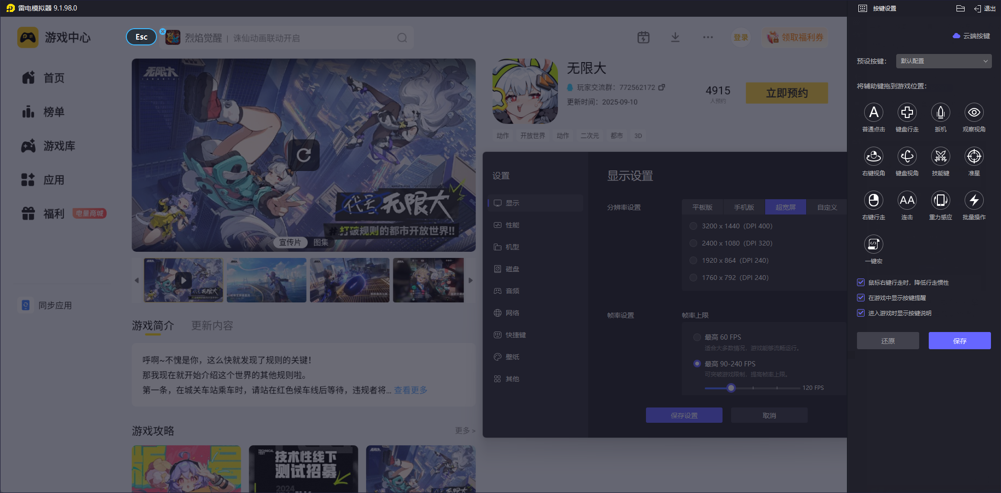Switch to 更新内容 tab

point(212,325)
